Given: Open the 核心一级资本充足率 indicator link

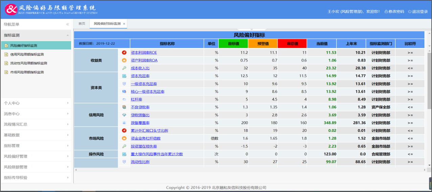Looking at the screenshot, I should (147, 91).
